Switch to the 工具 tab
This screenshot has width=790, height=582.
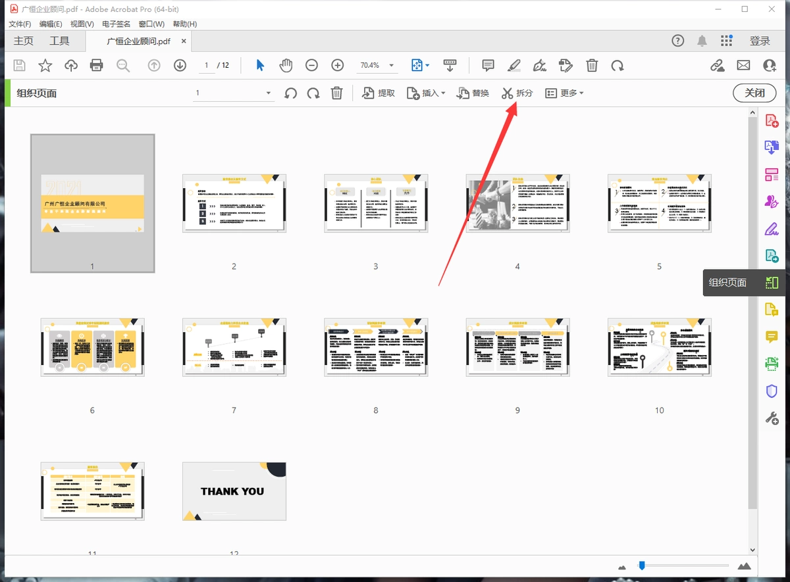(x=59, y=41)
